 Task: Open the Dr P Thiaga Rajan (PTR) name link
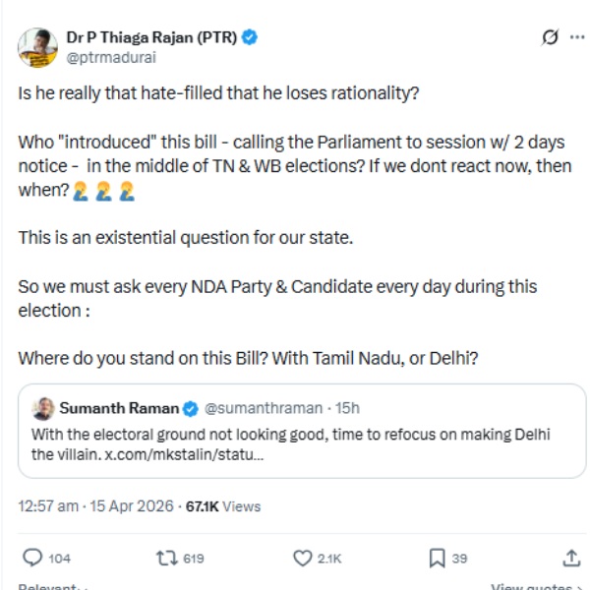pyautogui.click(x=152, y=37)
